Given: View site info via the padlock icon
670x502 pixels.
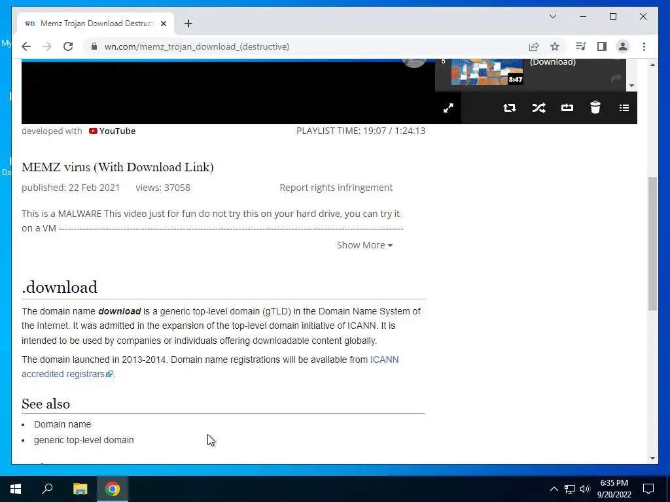Looking at the screenshot, I should (x=94, y=46).
